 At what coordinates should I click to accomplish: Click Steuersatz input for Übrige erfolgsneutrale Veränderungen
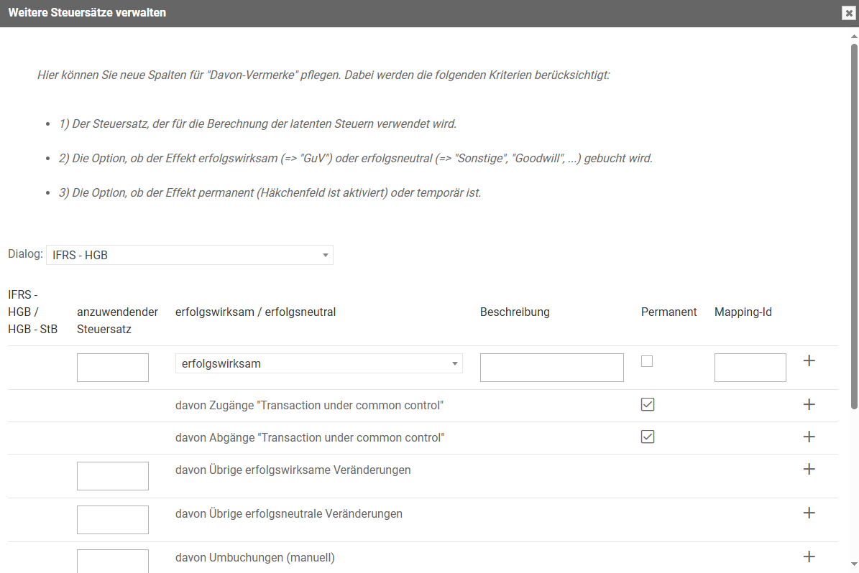pos(113,519)
